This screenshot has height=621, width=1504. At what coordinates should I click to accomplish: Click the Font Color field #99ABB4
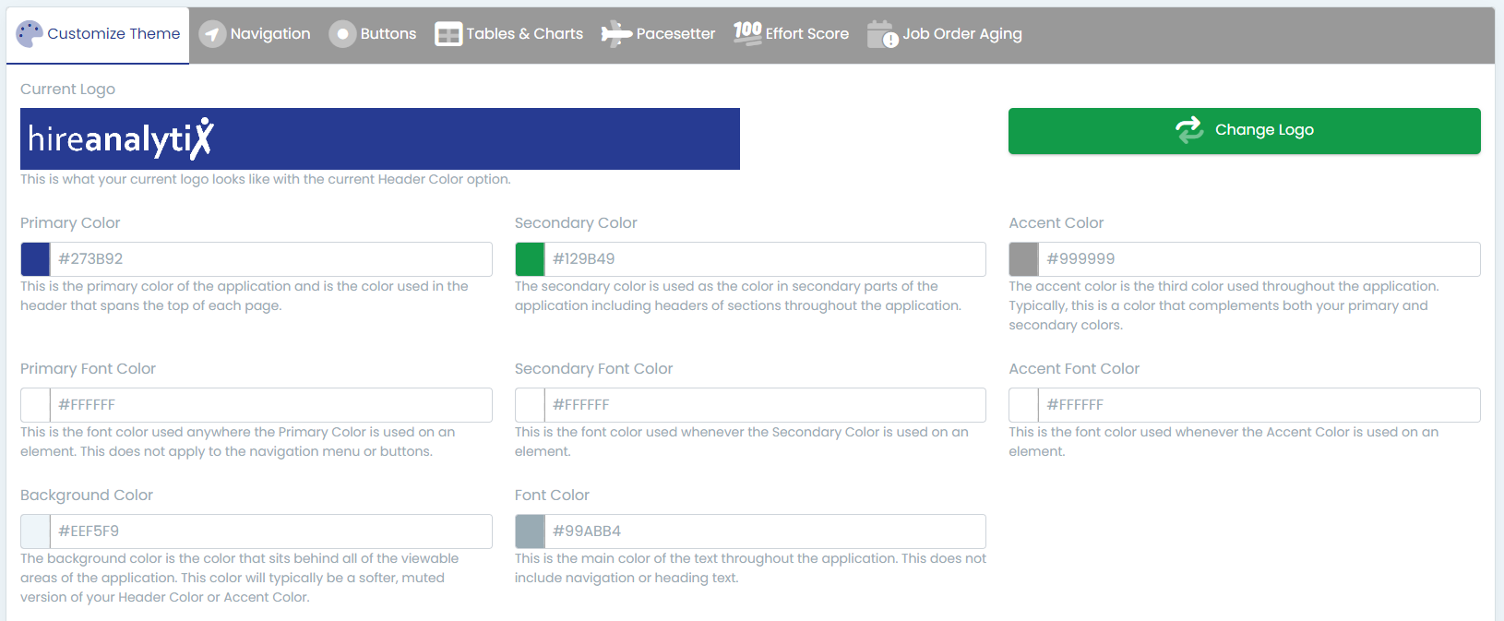click(765, 531)
